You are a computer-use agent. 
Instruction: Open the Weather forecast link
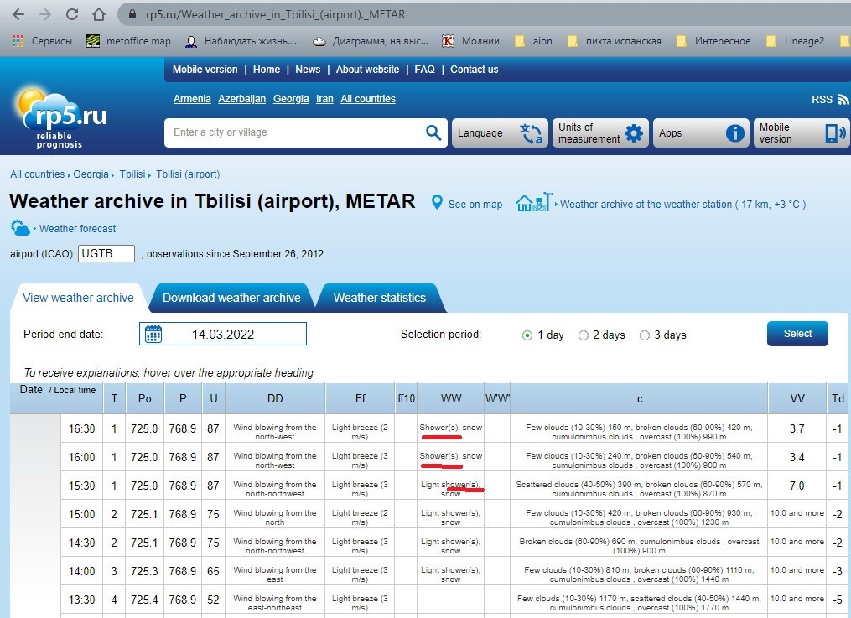click(77, 228)
